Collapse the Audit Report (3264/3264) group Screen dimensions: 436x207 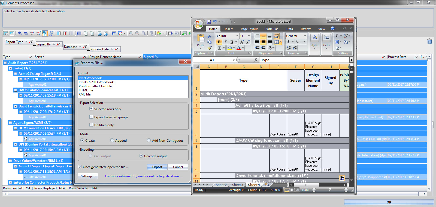5,63
